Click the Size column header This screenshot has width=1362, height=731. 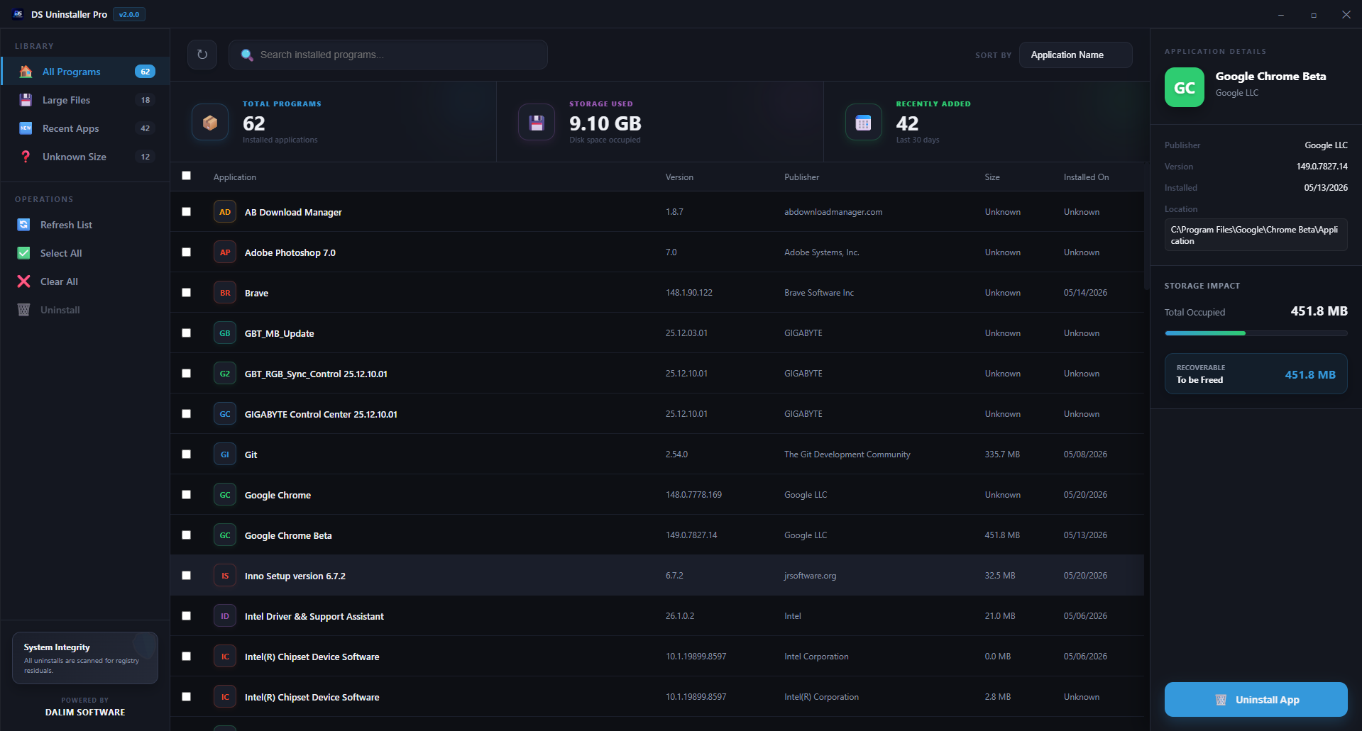[992, 177]
